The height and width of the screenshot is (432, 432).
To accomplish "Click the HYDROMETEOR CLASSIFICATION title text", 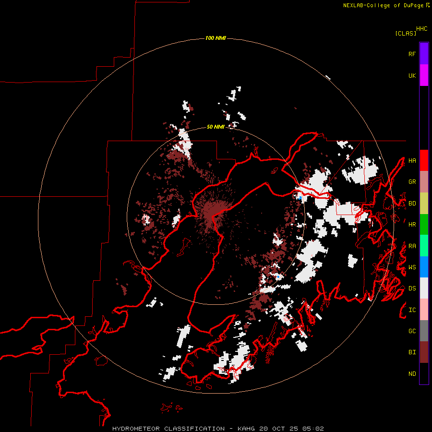I will [168, 429].
